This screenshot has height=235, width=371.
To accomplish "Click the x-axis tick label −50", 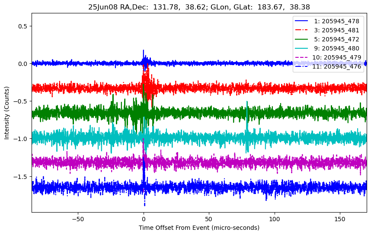I will click(78, 219).
